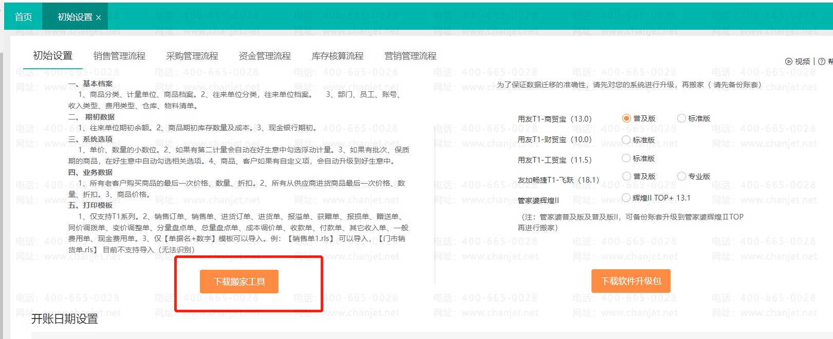This screenshot has height=339, width=833.
Task: Select 标准版 for 用友T1-财贸宝
Action: click(x=626, y=139)
